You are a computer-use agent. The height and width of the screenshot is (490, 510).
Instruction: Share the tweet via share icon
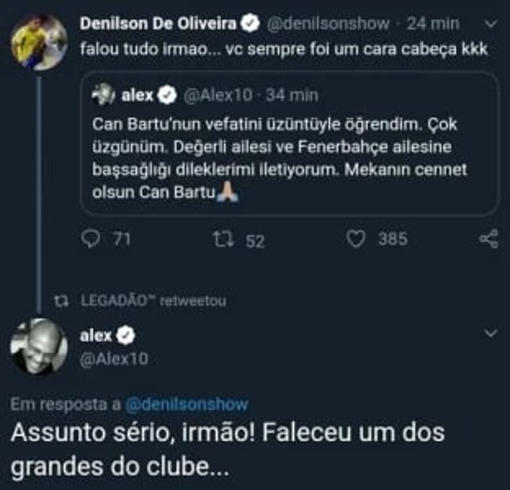tap(489, 239)
